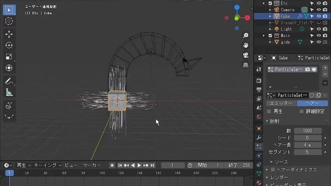Select the 3D Cursor tool
Viewport: 331px width, 186px height.
tap(9, 21)
